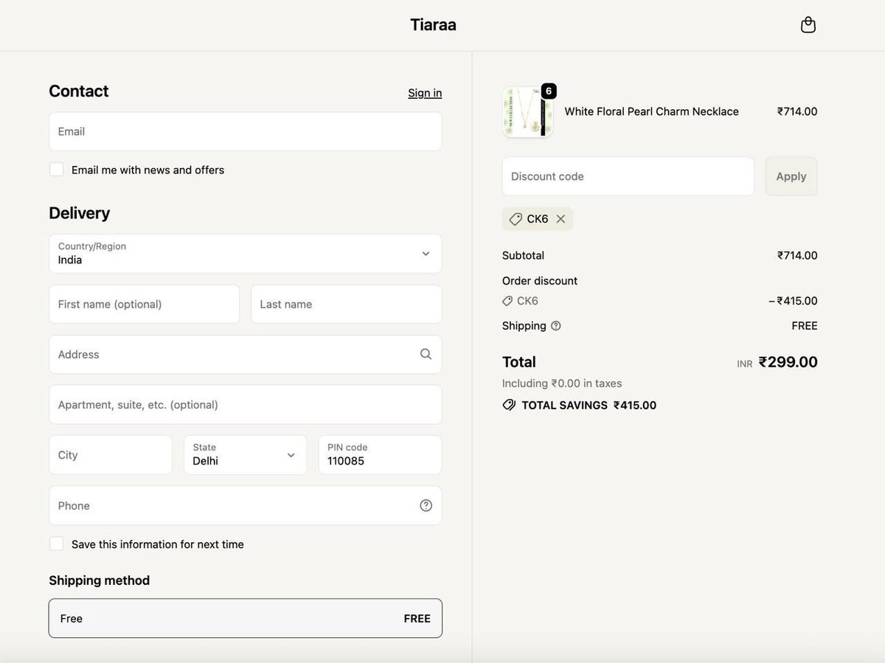The image size is (885, 663).
Task: Focus the Phone input field
Action: 246,505
